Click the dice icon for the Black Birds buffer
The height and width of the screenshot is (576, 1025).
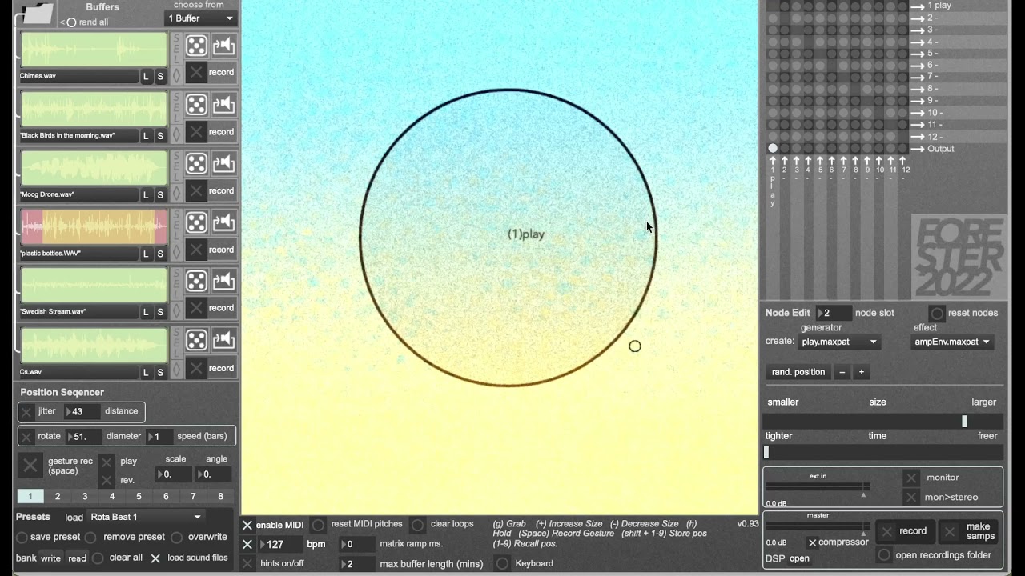point(196,105)
